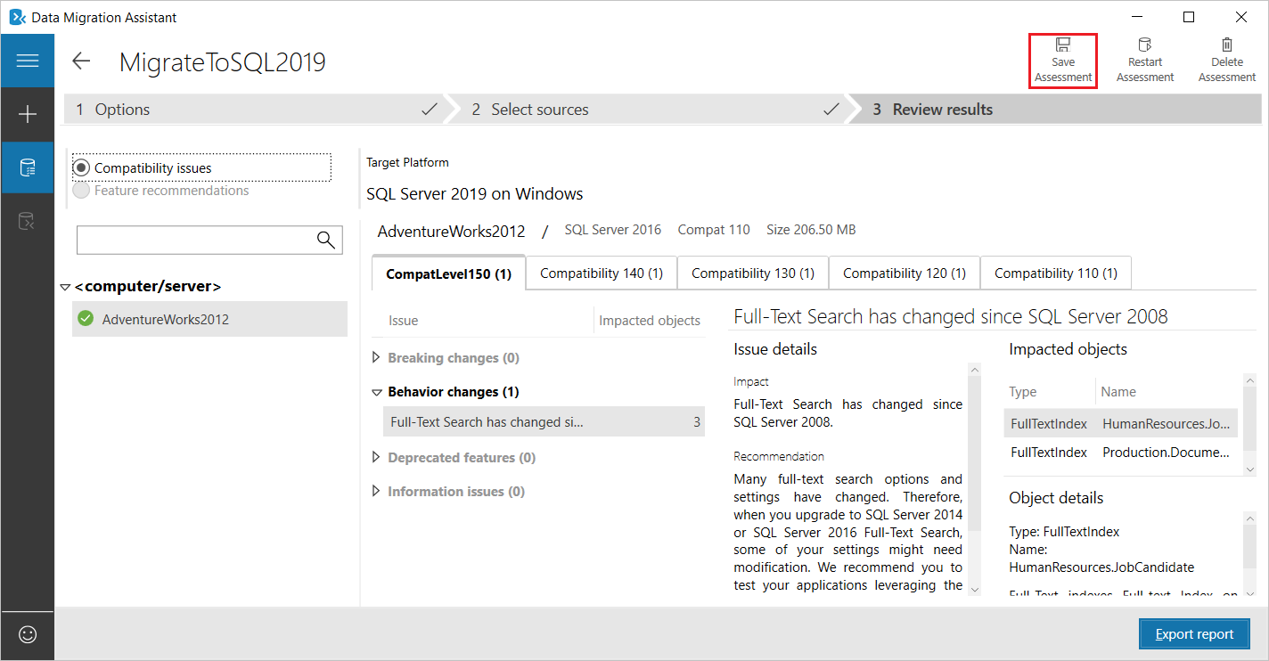
Task: Click the Data Migration Assistant title icon
Action: (16, 17)
